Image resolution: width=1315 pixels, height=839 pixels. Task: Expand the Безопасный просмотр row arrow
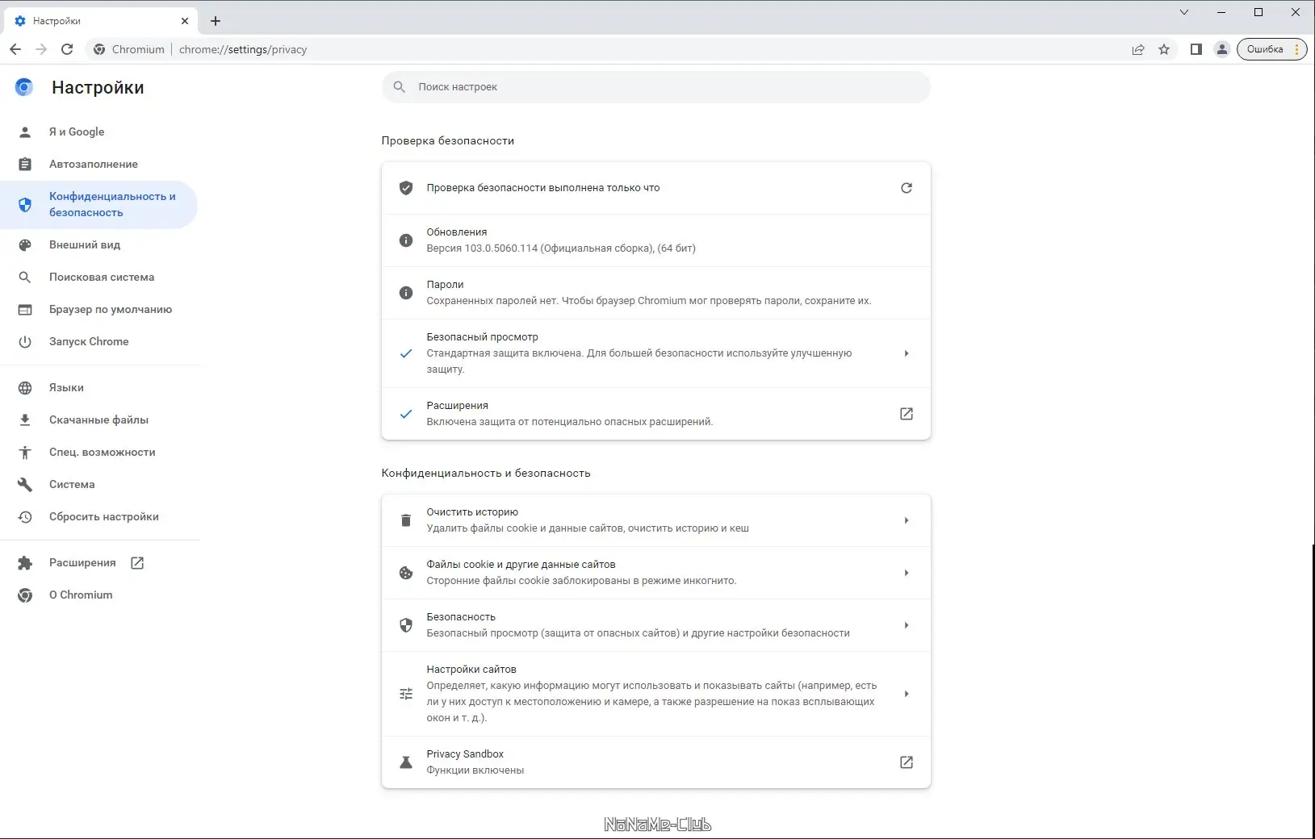click(x=907, y=353)
